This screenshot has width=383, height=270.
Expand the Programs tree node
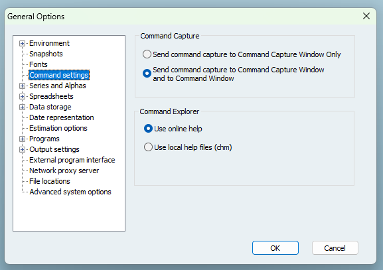click(x=22, y=139)
